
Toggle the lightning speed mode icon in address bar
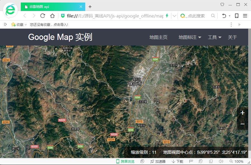pos(167,16)
